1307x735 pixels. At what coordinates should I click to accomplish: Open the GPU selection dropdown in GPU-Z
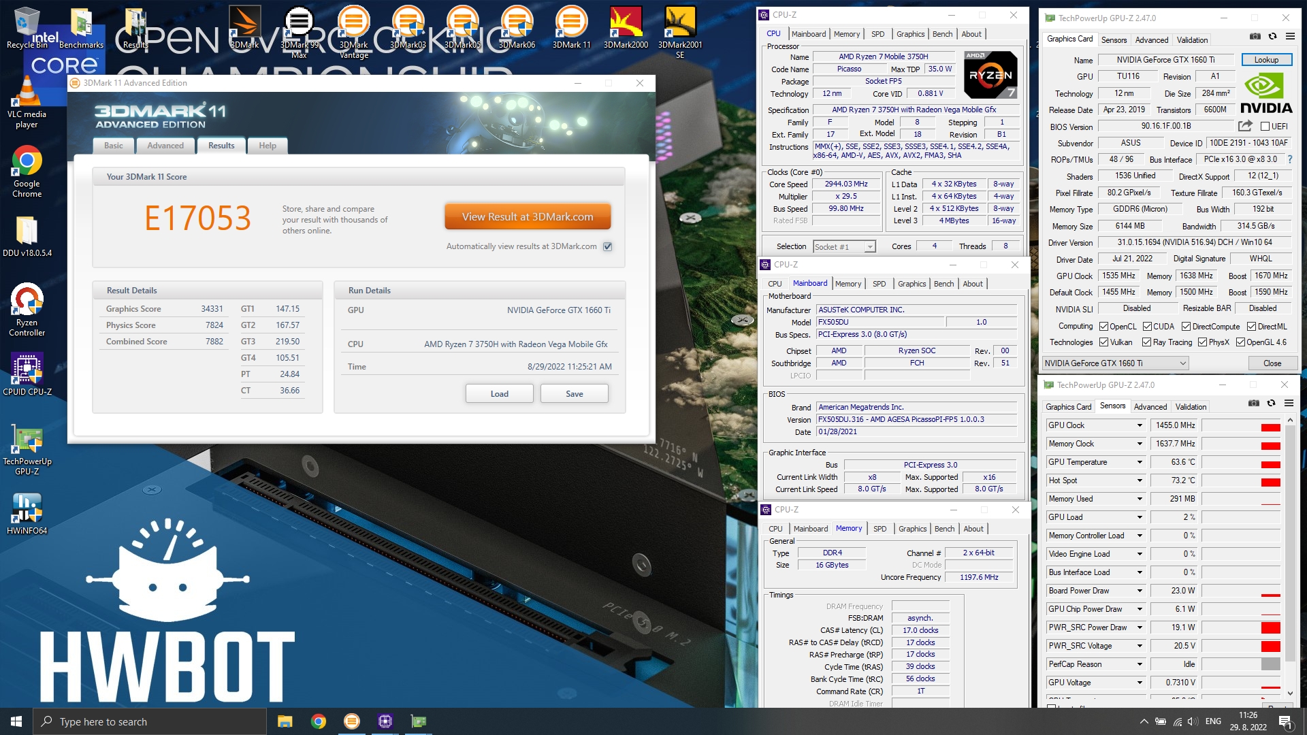point(1115,363)
